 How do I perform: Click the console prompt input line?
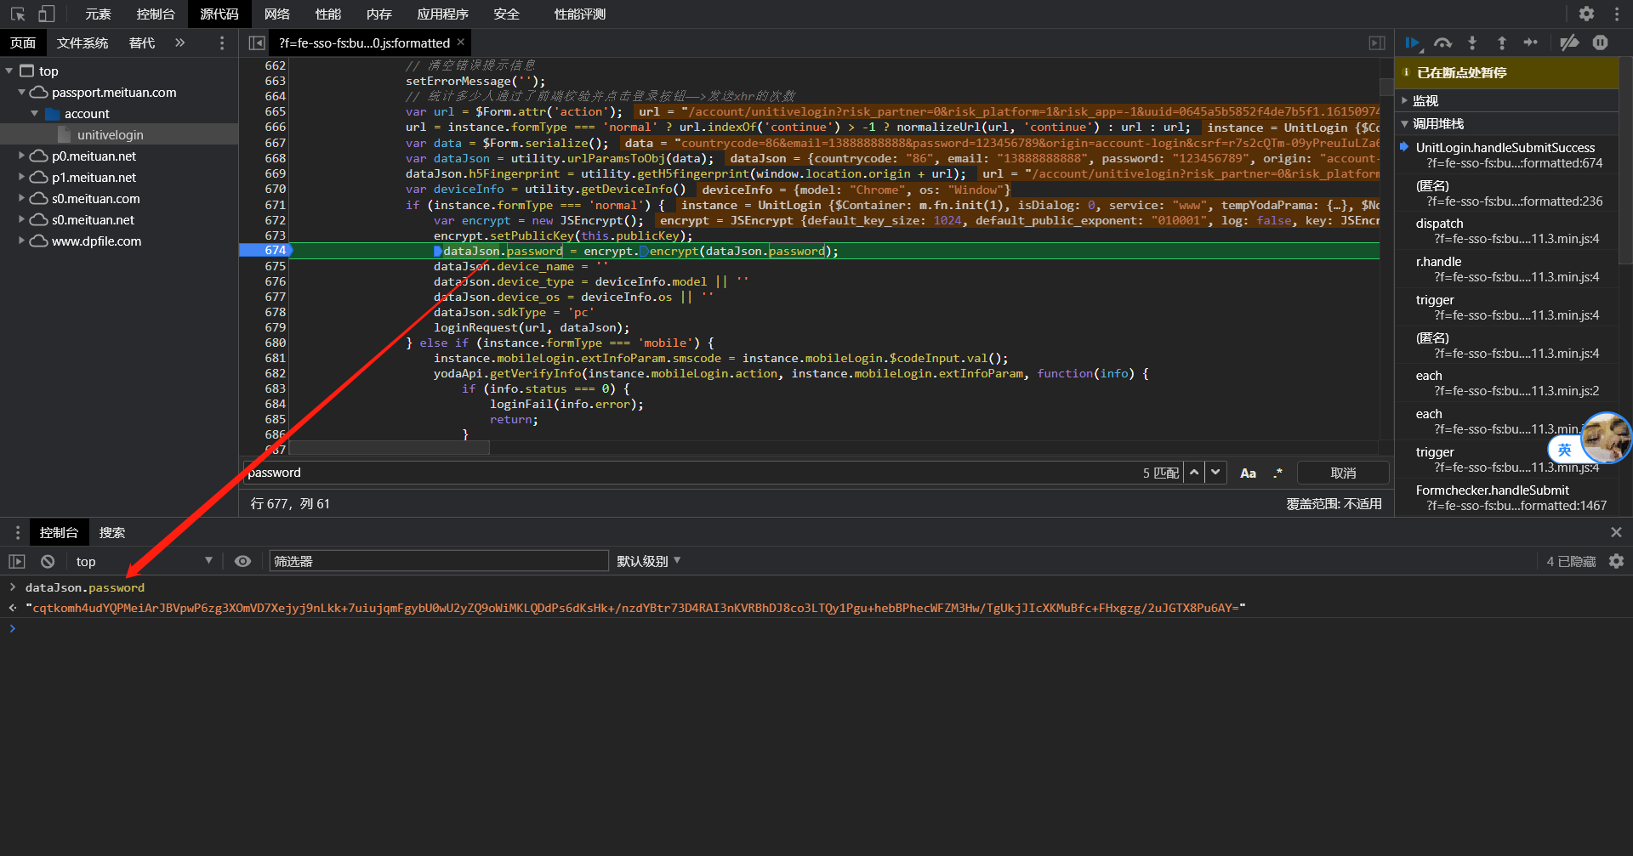click(816, 628)
